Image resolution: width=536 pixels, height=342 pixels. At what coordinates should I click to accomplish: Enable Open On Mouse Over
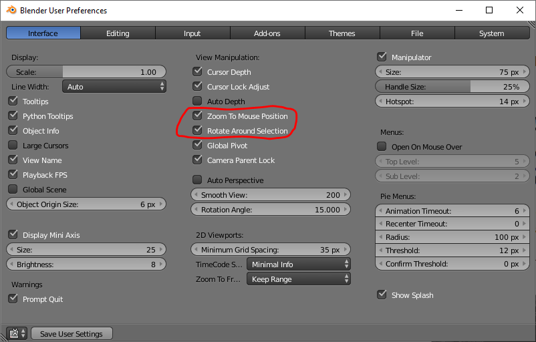pyautogui.click(x=382, y=146)
